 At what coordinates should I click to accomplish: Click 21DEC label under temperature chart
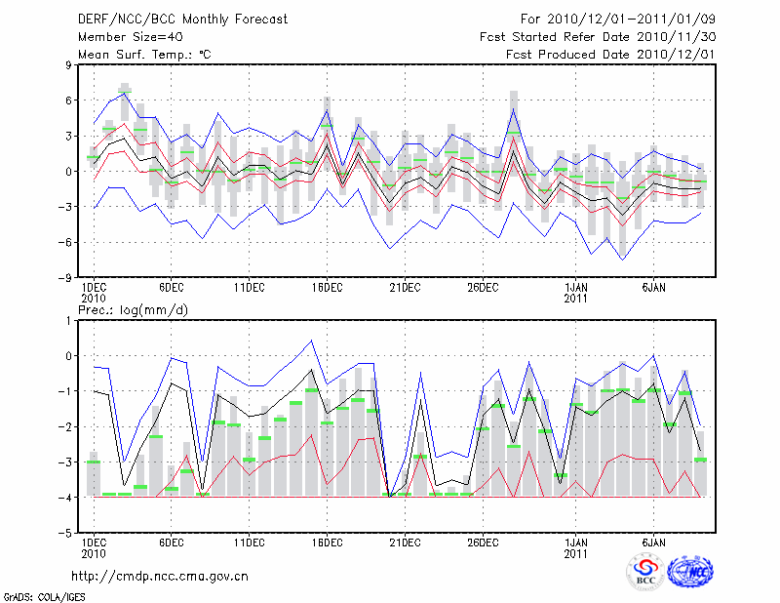(405, 287)
